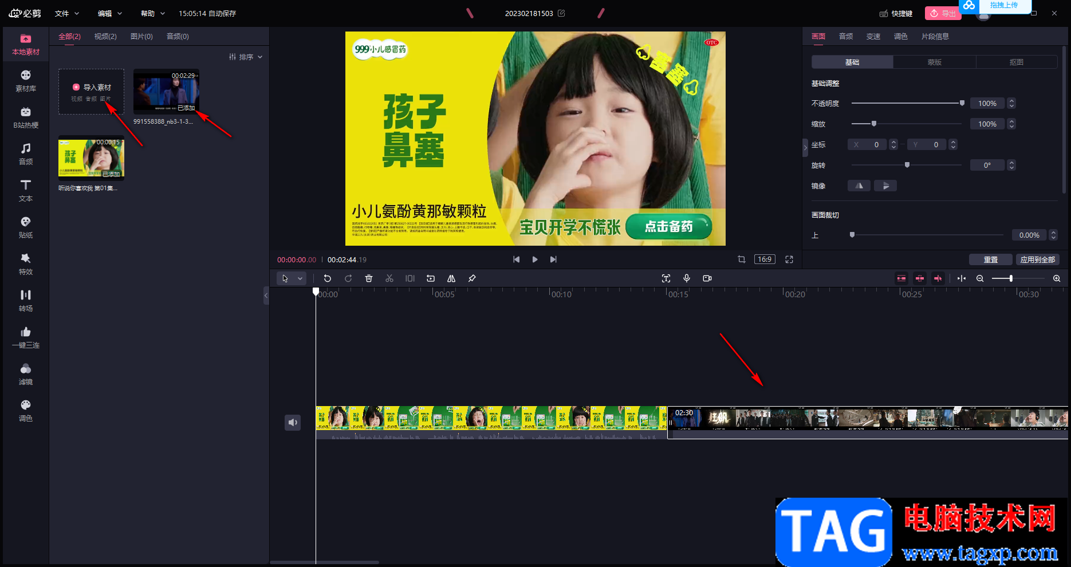Open the 转场 transitions panel
1071x567 pixels.
click(x=26, y=301)
